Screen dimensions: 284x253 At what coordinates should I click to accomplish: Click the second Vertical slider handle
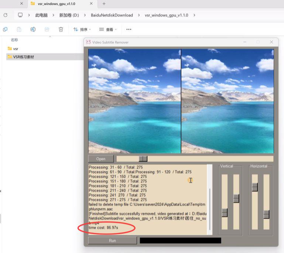click(236, 198)
